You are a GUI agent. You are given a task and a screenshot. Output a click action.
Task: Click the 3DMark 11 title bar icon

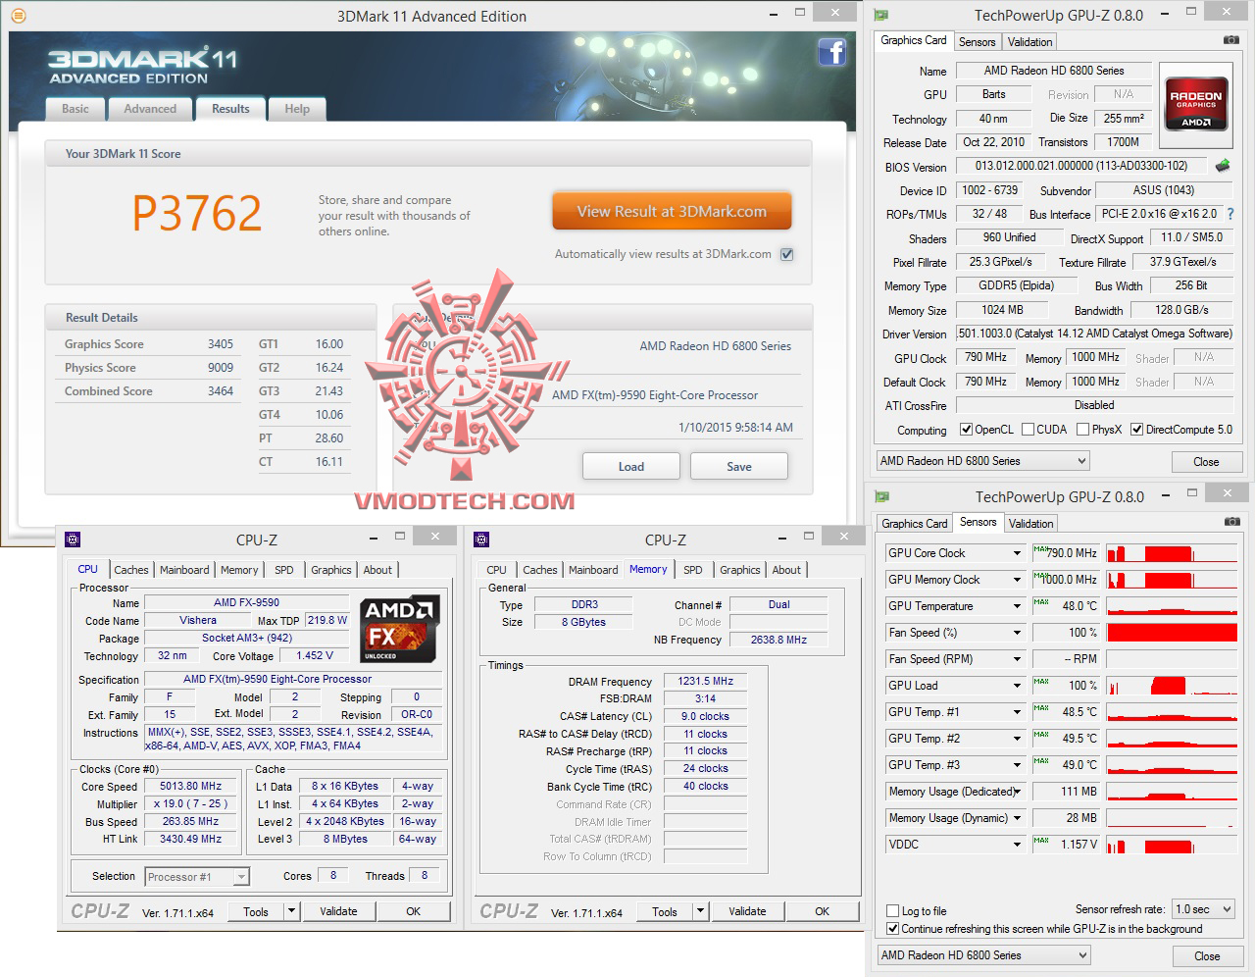[x=18, y=16]
